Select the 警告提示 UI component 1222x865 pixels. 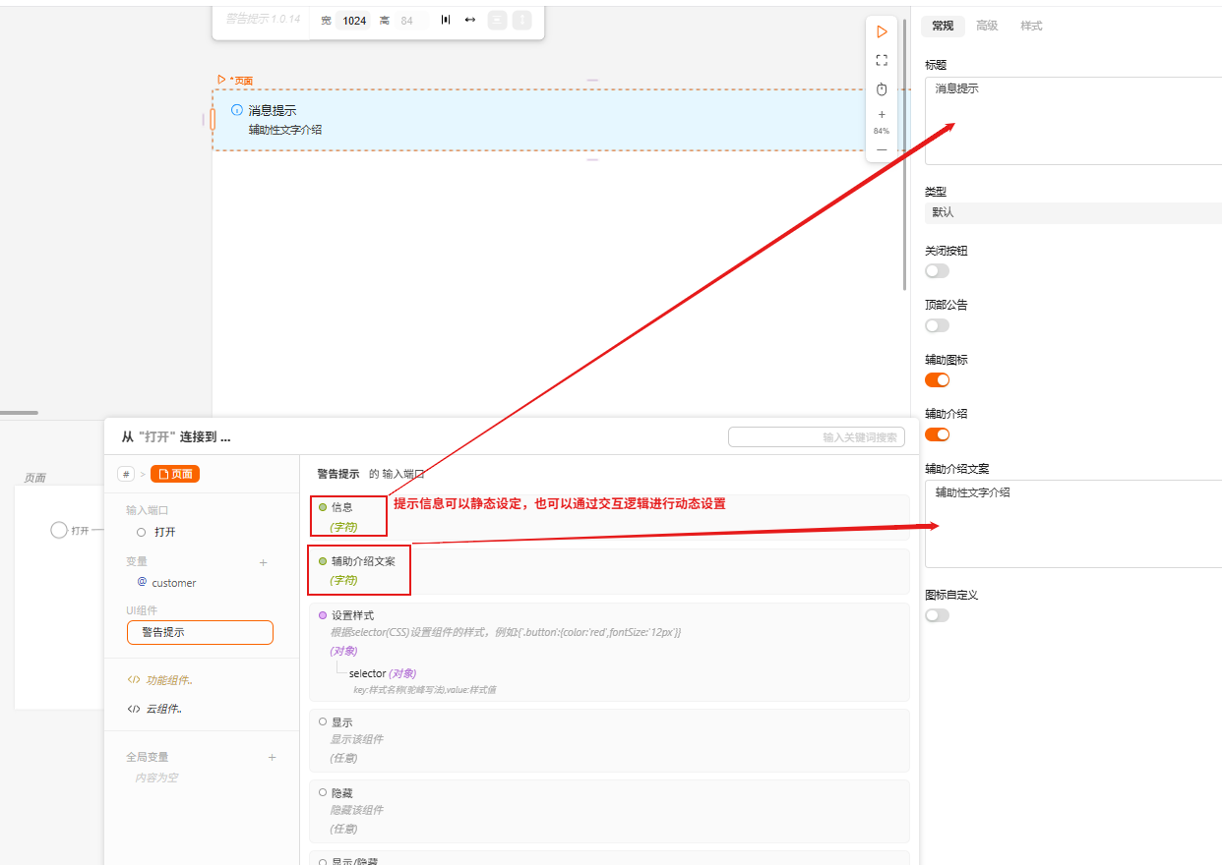200,632
